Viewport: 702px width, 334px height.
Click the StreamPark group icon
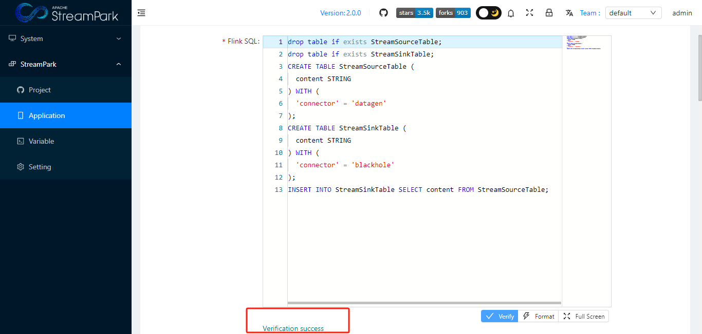click(12, 64)
